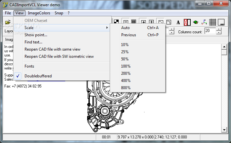
Task: Click up arrow of left stepper
Action: tap(171, 29)
